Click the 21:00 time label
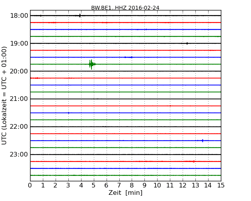This screenshot has height=201, width=251. 19,99
